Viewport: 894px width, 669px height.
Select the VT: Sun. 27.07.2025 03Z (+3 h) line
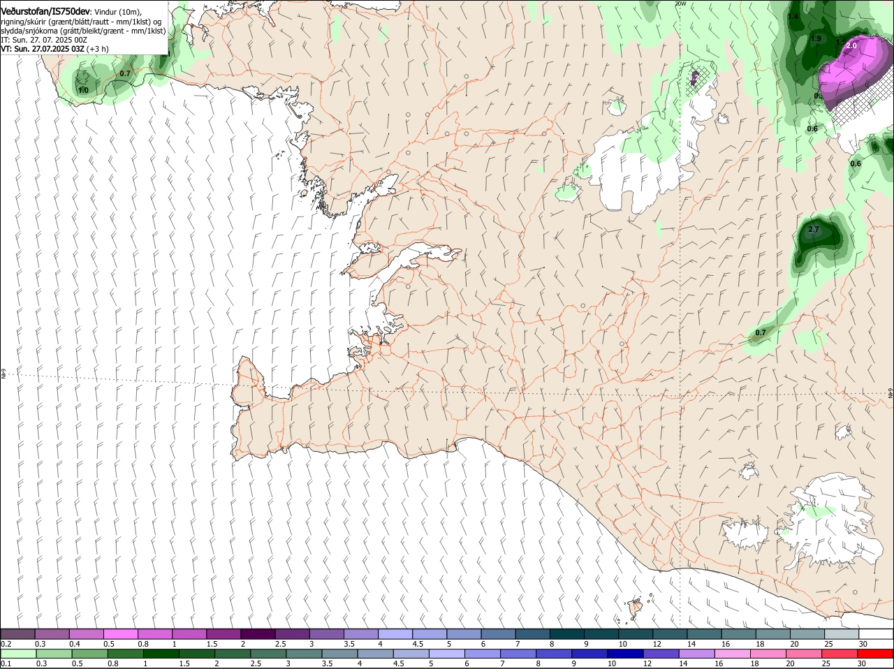[54, 49]
